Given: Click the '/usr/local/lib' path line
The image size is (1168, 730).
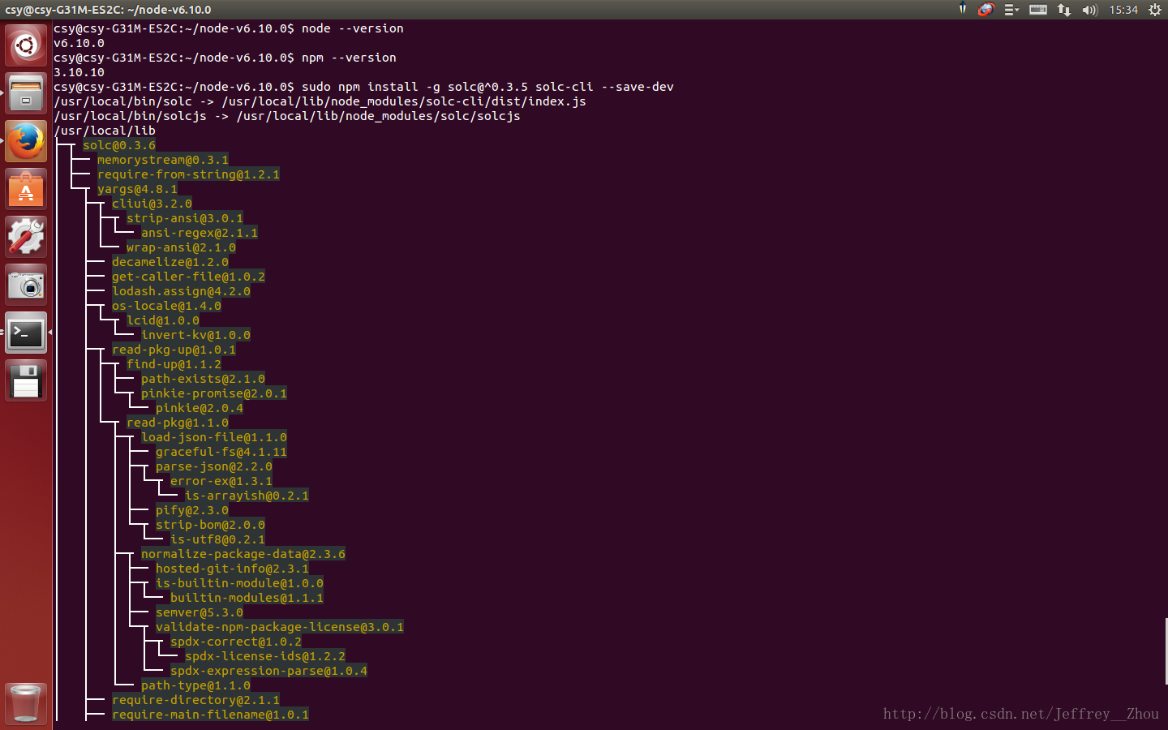Looking at the screenshot, I should (x=105, y=131).
